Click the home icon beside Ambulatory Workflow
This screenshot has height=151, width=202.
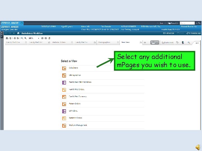pyautogui.click(x=18, y=33)
